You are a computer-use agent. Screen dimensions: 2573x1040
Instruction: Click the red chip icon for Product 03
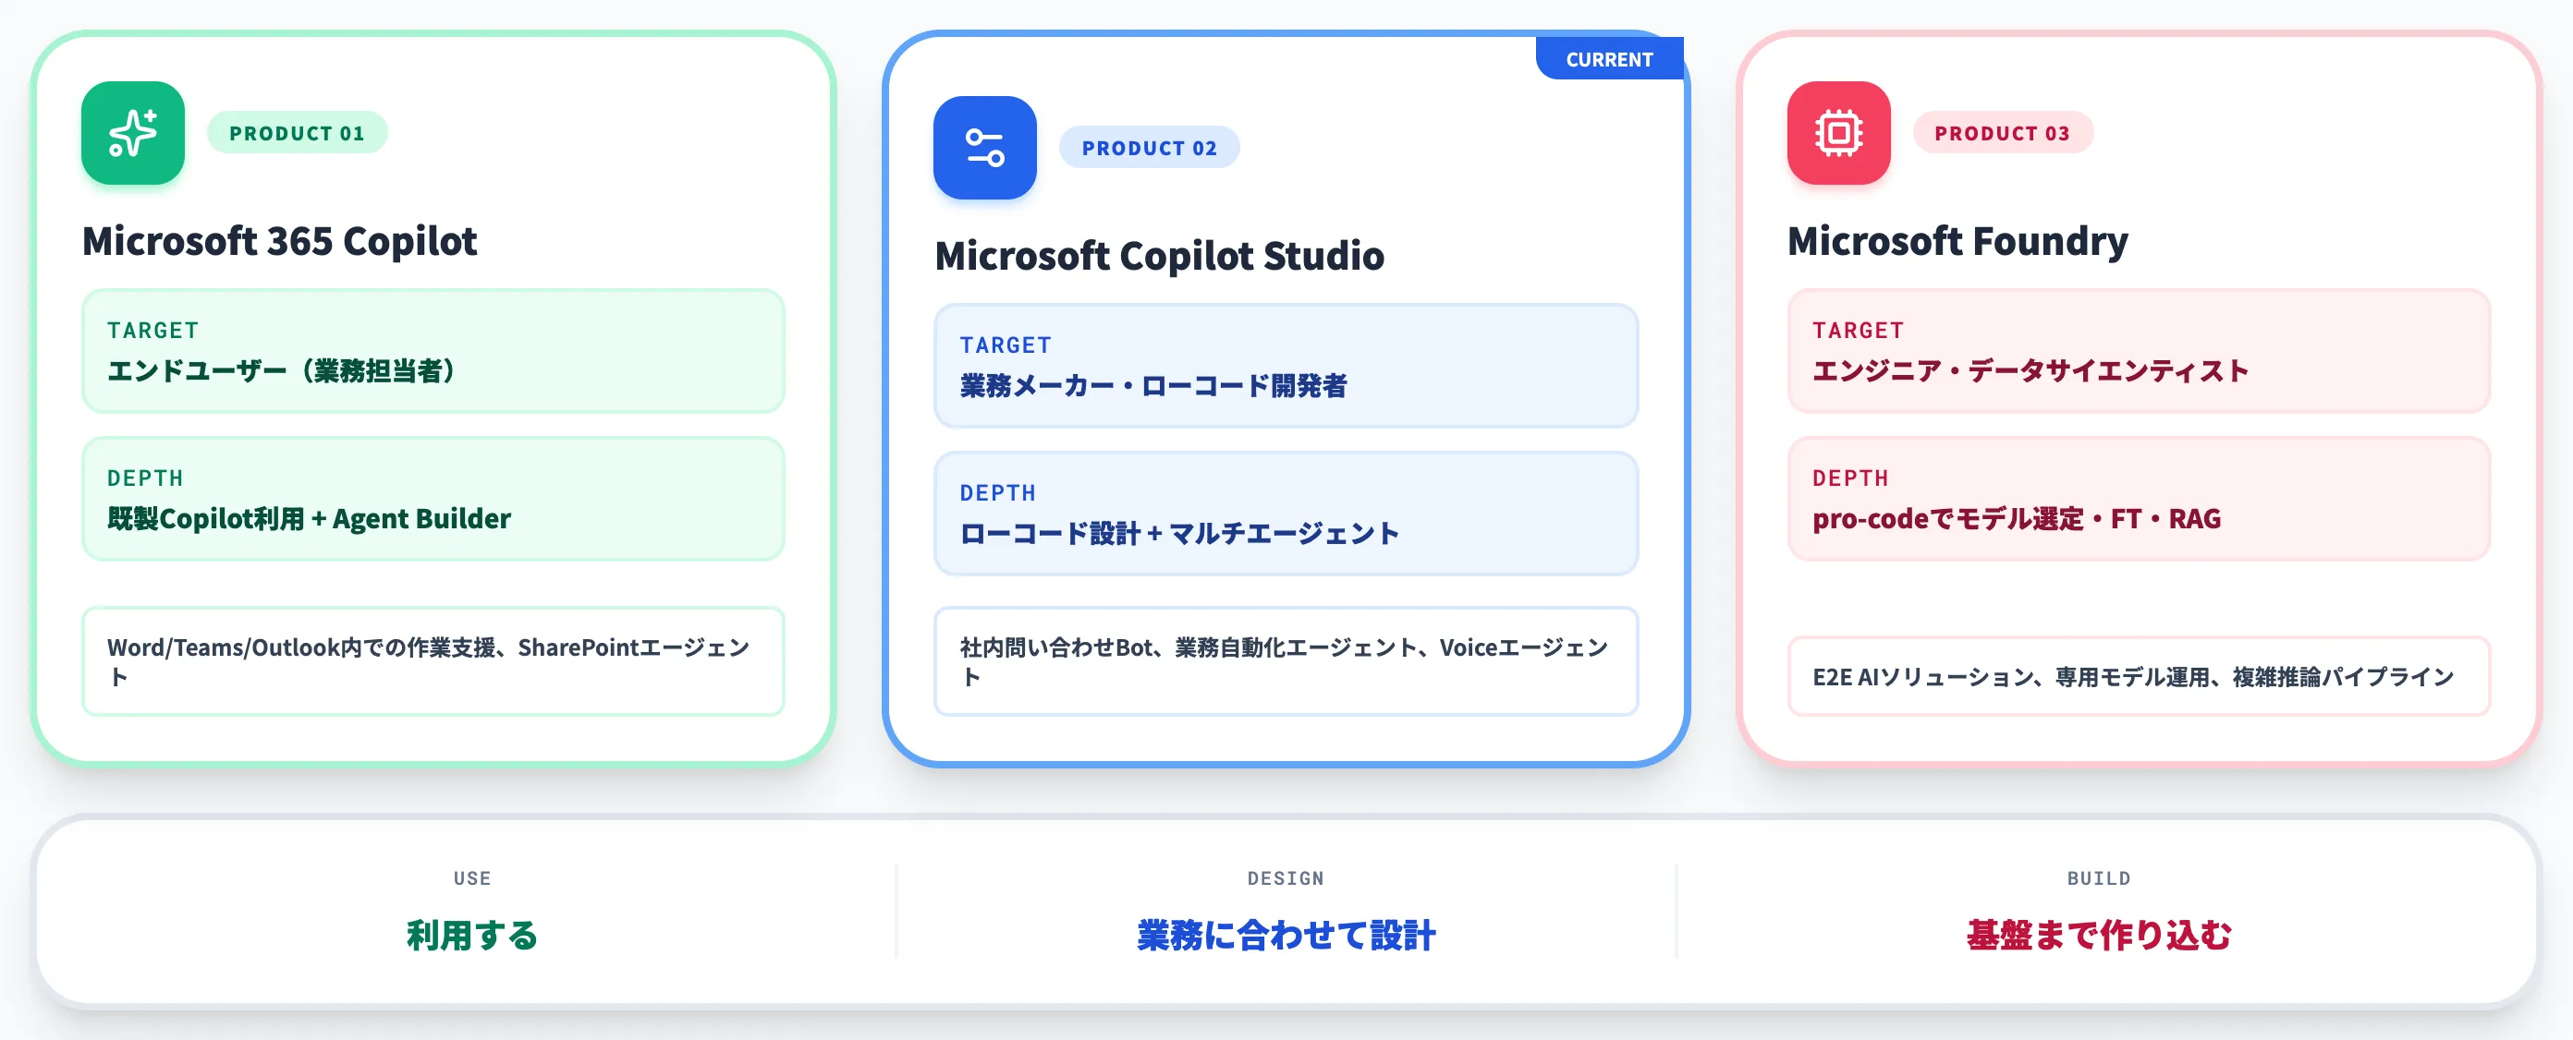1839,133
